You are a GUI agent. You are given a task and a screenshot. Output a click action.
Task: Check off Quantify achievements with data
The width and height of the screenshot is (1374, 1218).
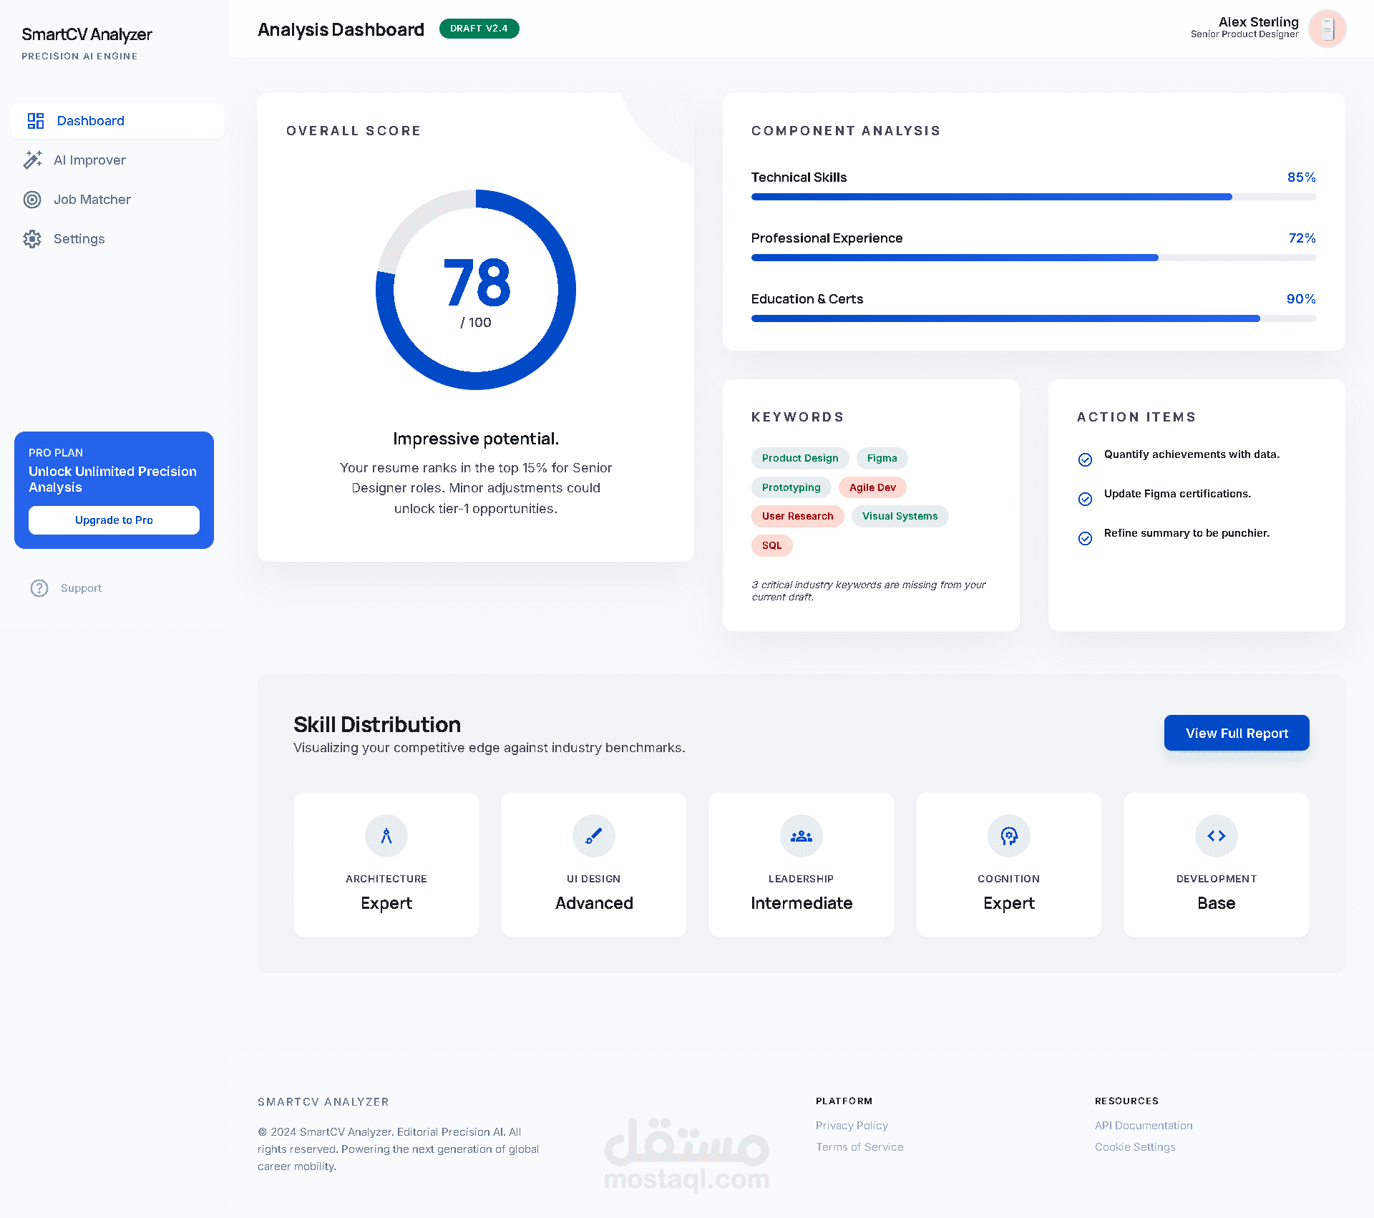click(x=1085, y=459)
